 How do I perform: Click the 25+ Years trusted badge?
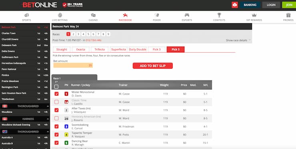coord(73,5)
